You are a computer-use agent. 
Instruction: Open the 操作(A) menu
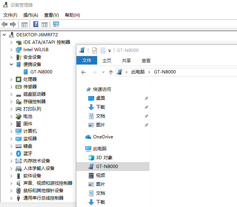tap(30, 15)
